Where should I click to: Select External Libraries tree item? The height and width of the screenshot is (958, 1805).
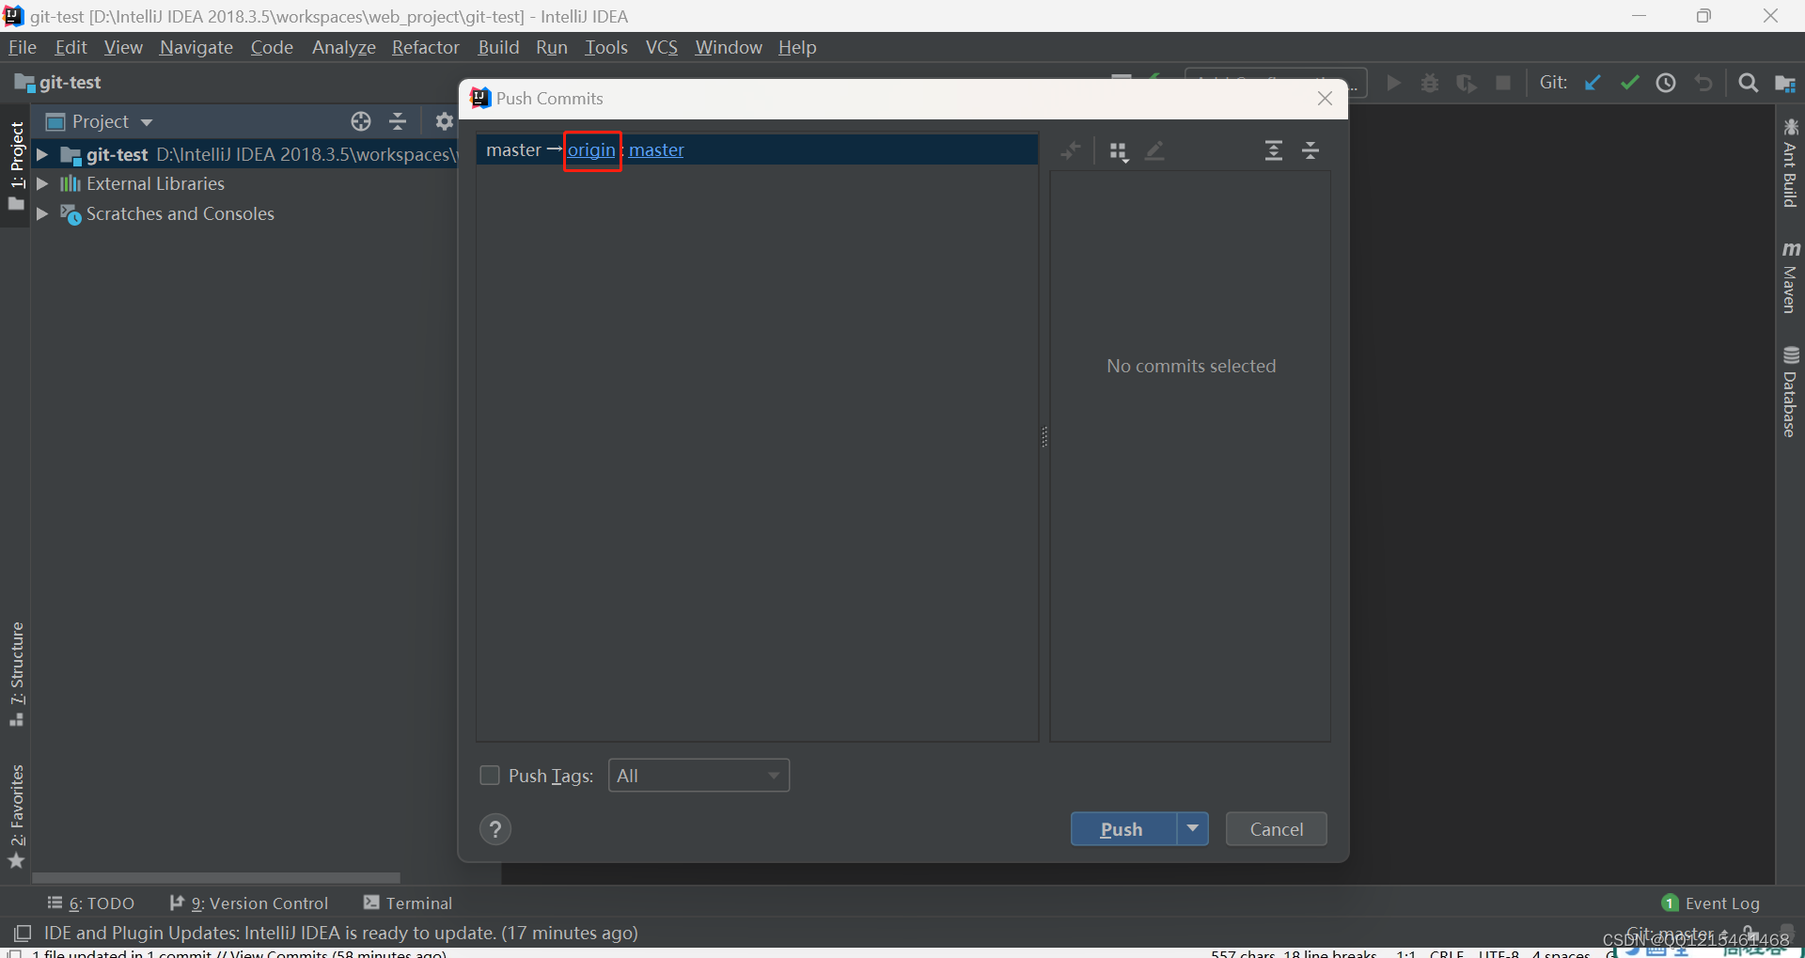[155, 184]
